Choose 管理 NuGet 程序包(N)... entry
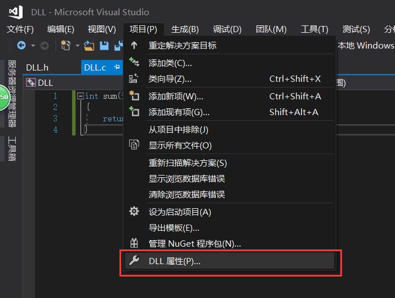Screen dimensions: 395x298 (x=229, y=244)
